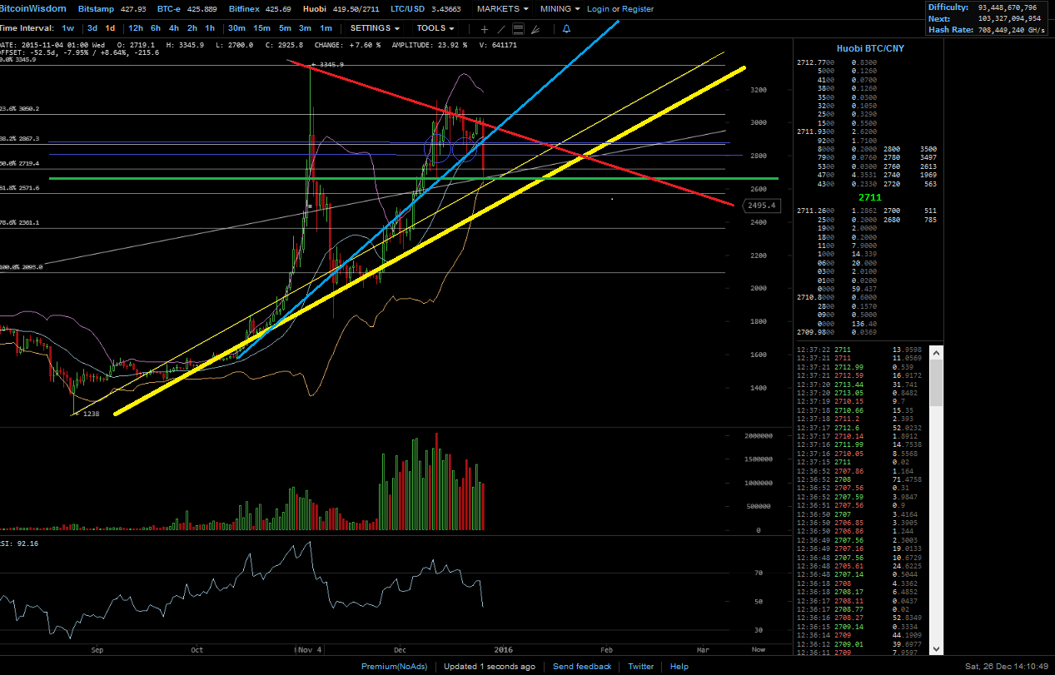Image resolution: width=1055 pixels, height=675 pixels.
Task: Select the crosshair cursor tool
Action: (x=485, y=29)
